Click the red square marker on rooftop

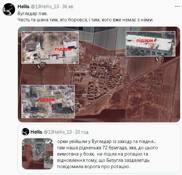152,45
